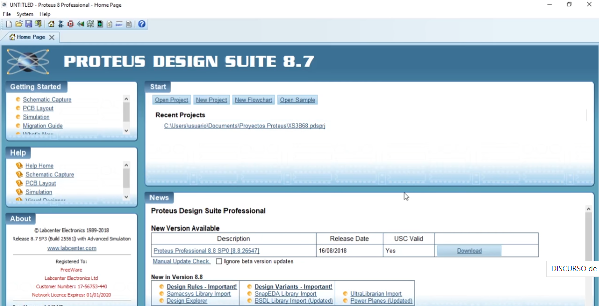
Task: Open the Source Code toolbar icon
Action: [x=119, y=24]
